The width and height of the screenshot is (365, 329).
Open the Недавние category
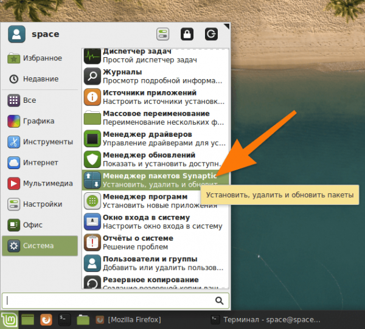coord(40,79)
